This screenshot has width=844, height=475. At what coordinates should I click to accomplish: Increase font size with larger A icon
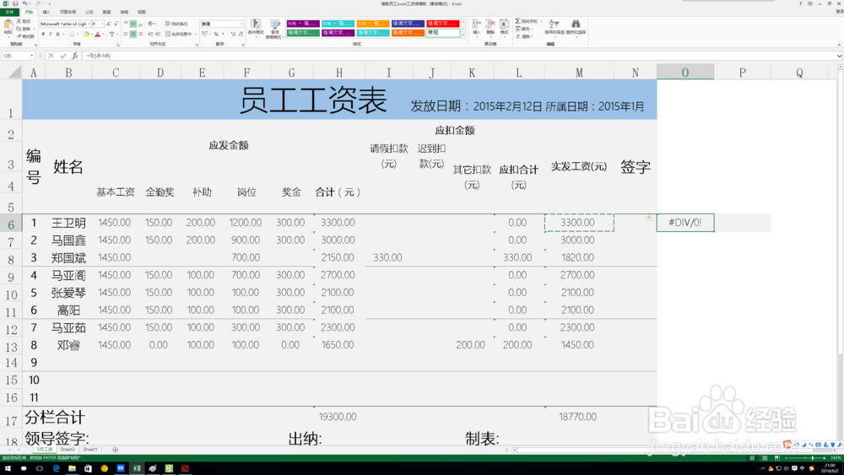[x=109, y=24]
